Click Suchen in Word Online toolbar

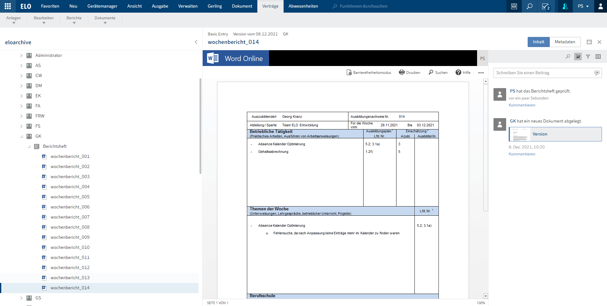(438, 73)
